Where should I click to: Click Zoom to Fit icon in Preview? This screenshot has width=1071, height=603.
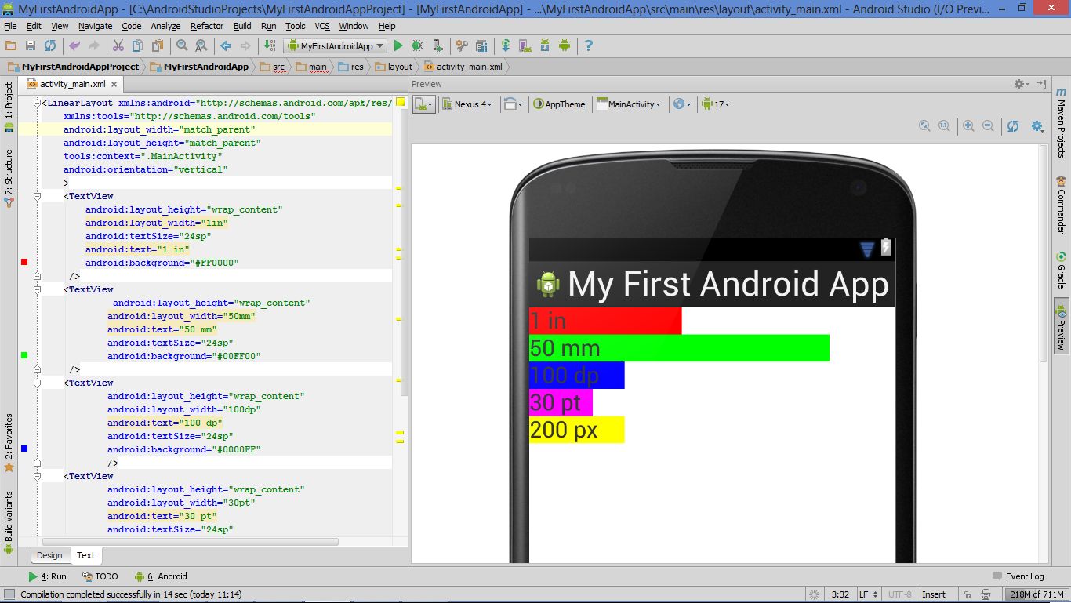click(x=924, y=125)
